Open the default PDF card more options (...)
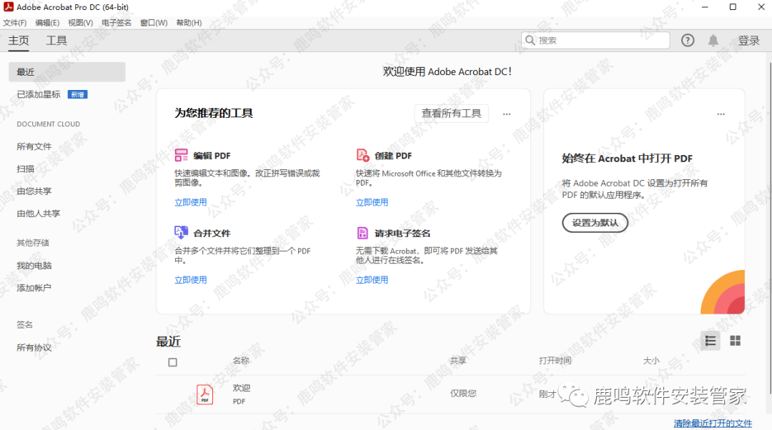The width and height of the screenshot is (772, 430). point(721,114)
